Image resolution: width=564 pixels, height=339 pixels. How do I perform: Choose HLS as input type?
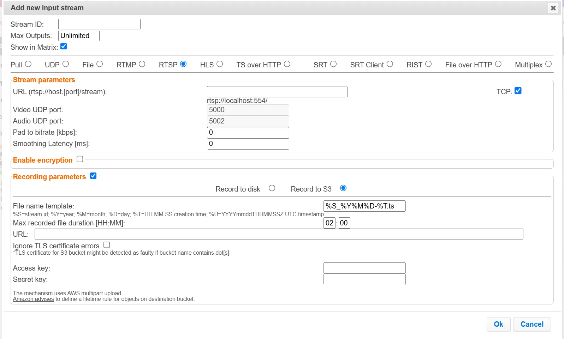[220, 64]
